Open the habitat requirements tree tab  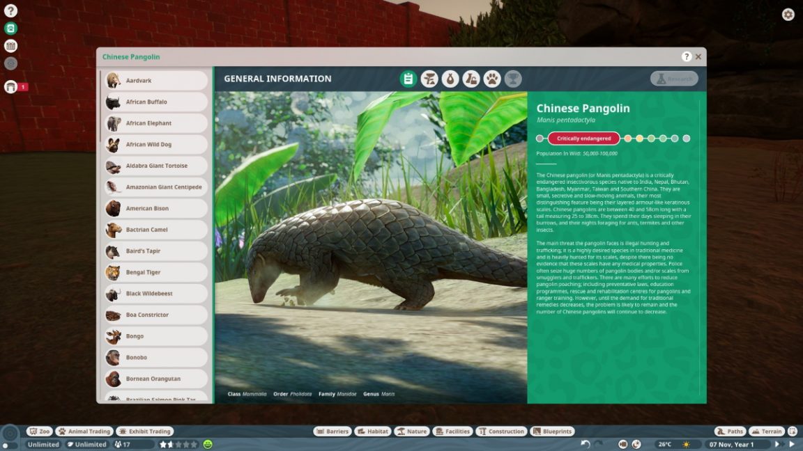point(429,79)
